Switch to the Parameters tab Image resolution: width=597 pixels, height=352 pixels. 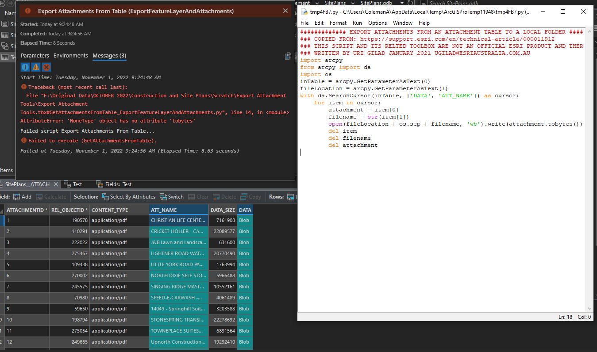[35, 56]
